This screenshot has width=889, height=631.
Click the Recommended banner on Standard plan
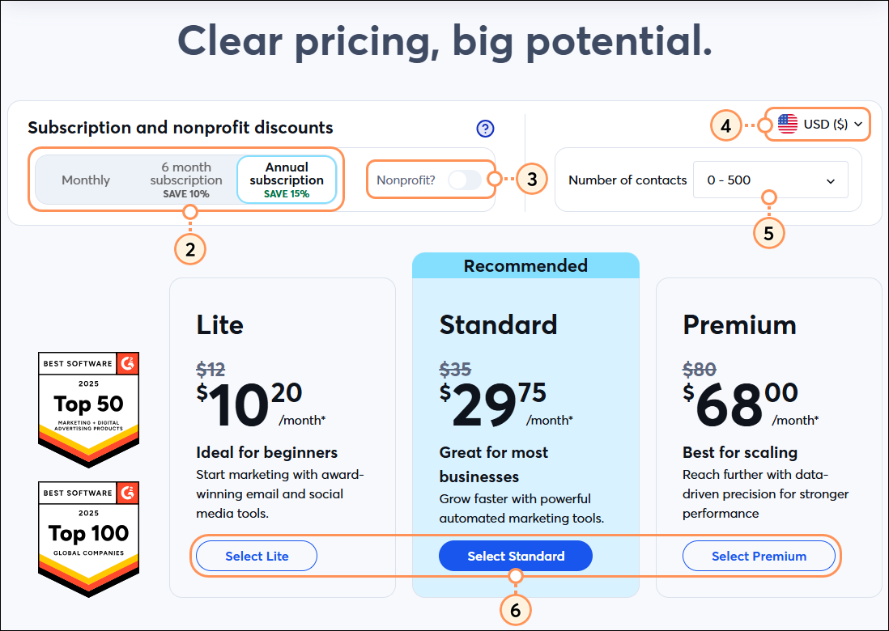pos(525,265)
